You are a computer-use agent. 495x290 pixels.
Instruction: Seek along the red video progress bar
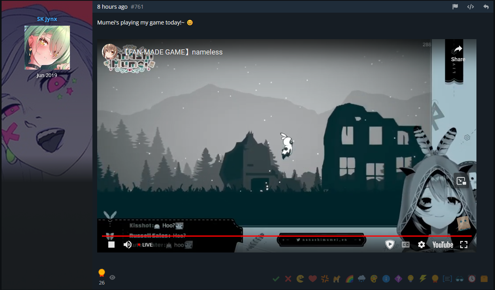[x=287, y=236]
